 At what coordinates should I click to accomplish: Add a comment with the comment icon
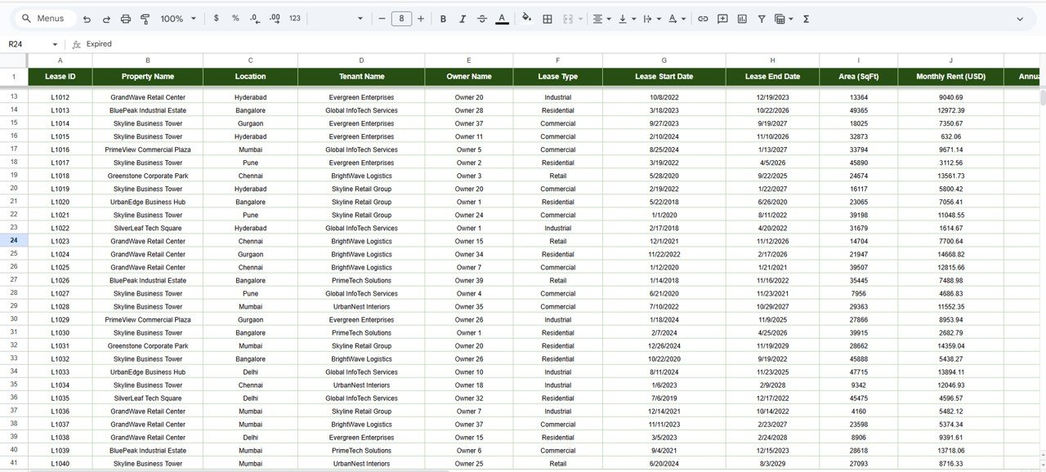coord(722,19)
